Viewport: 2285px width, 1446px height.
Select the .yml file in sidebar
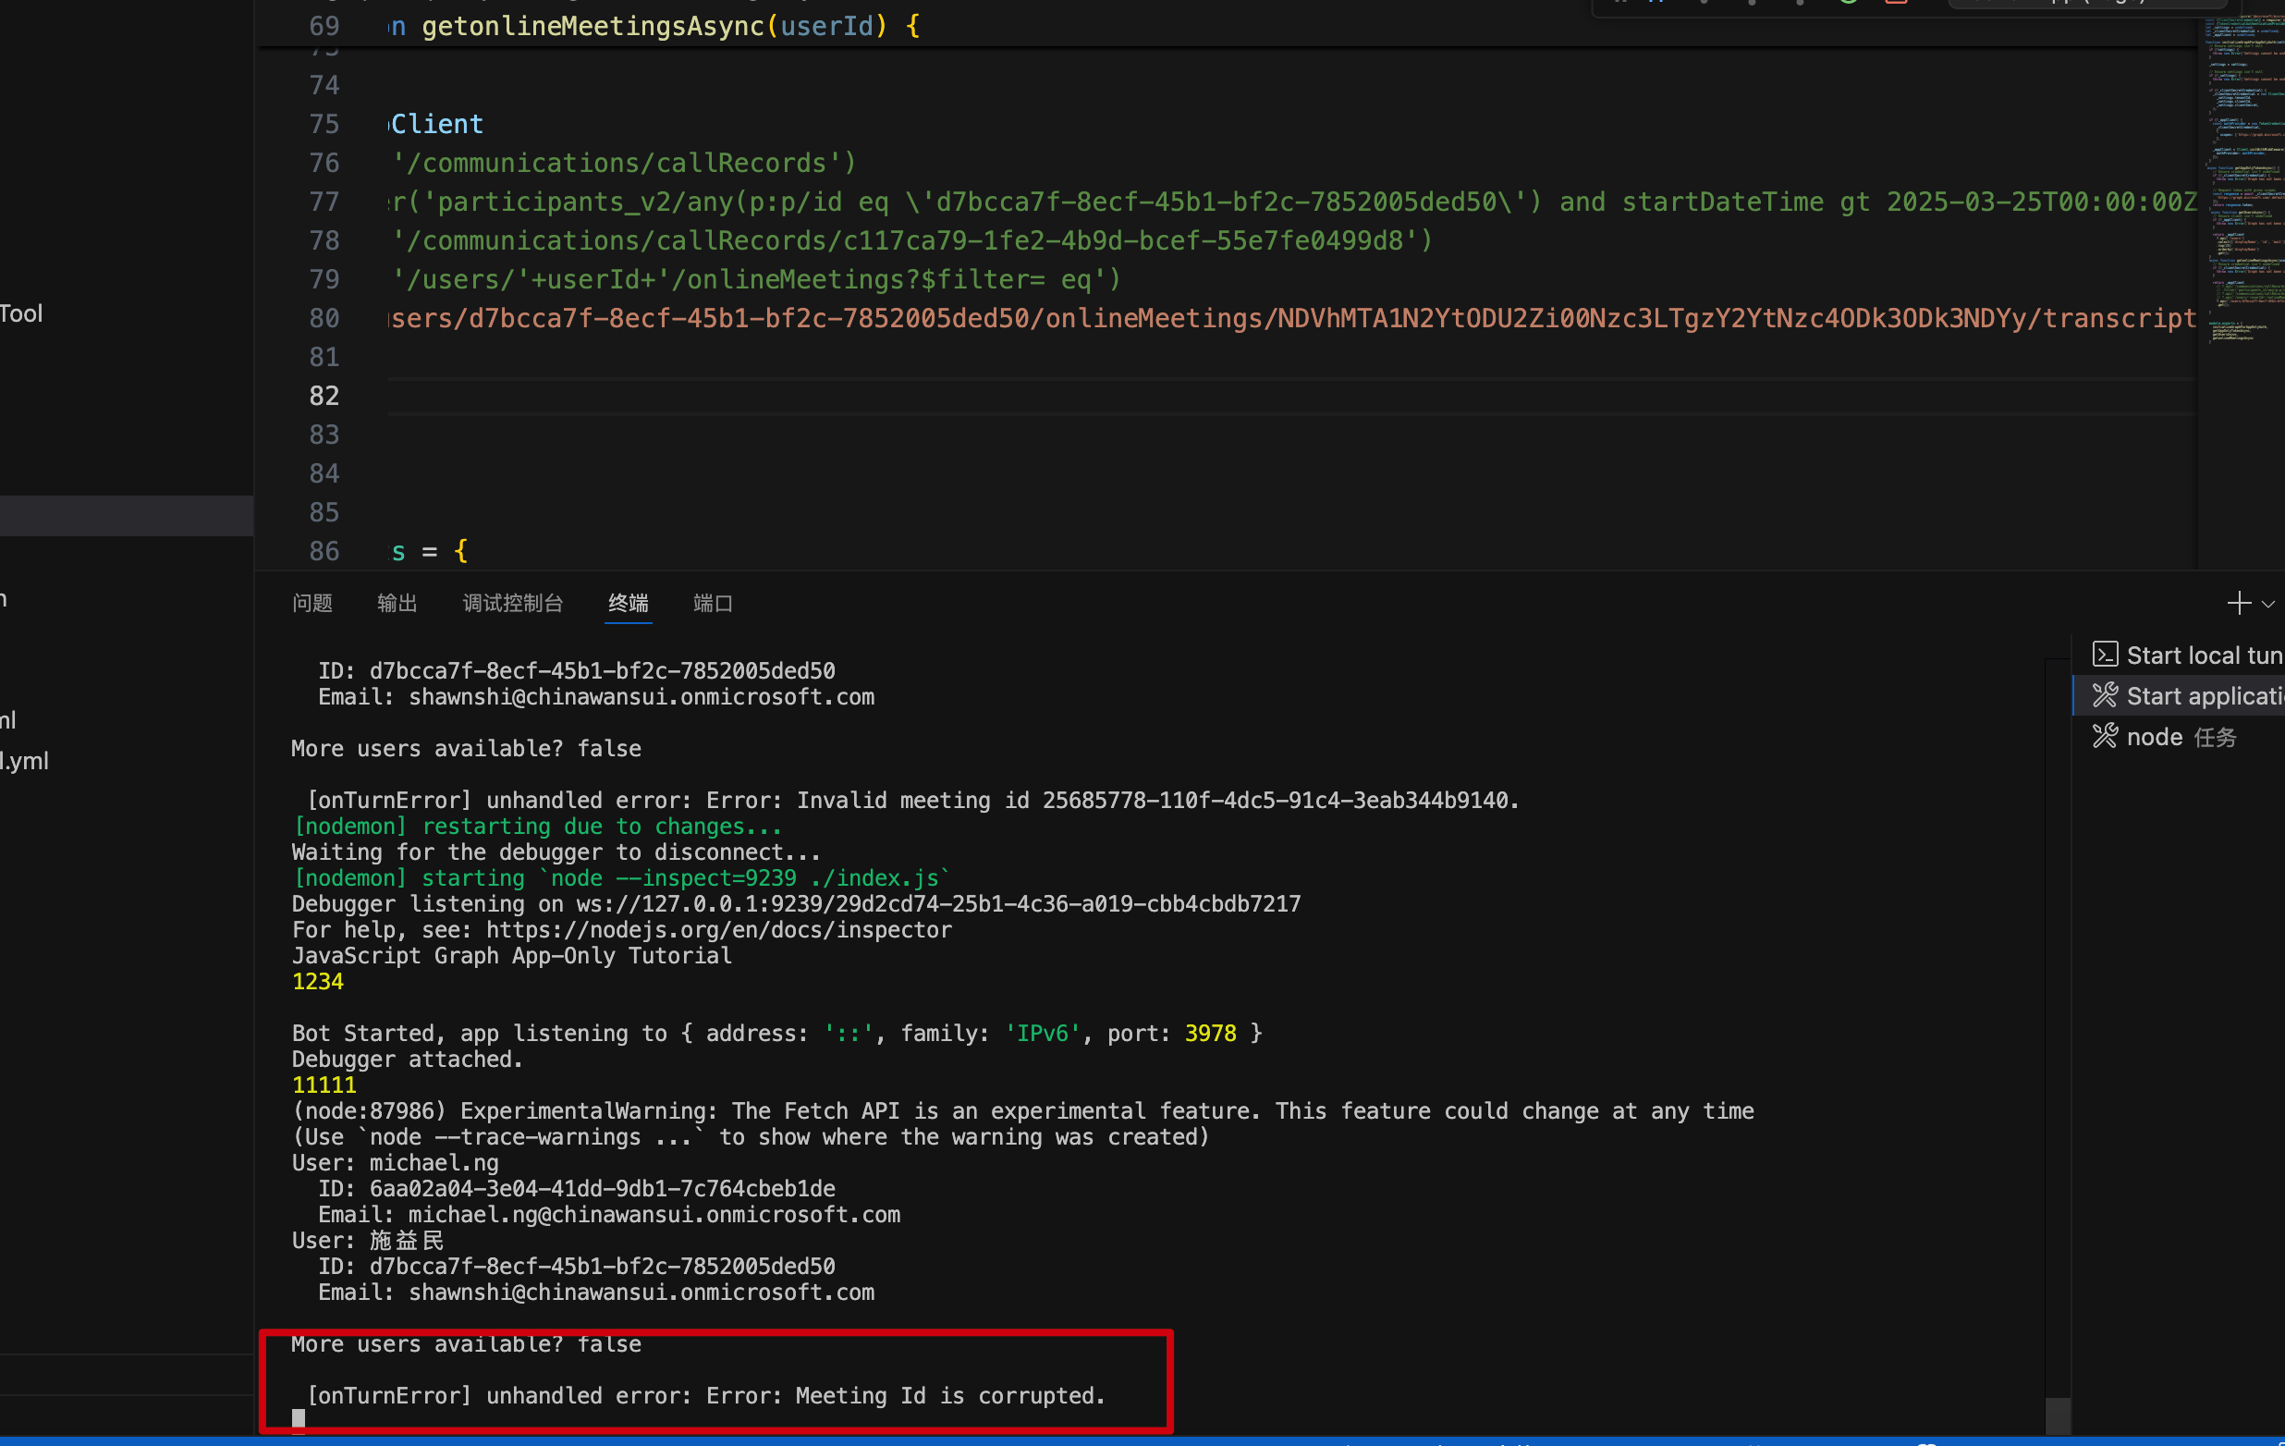coord(25,762)
